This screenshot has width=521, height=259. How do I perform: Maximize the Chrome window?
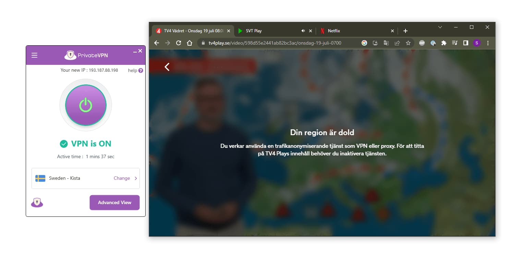(472, 27)
